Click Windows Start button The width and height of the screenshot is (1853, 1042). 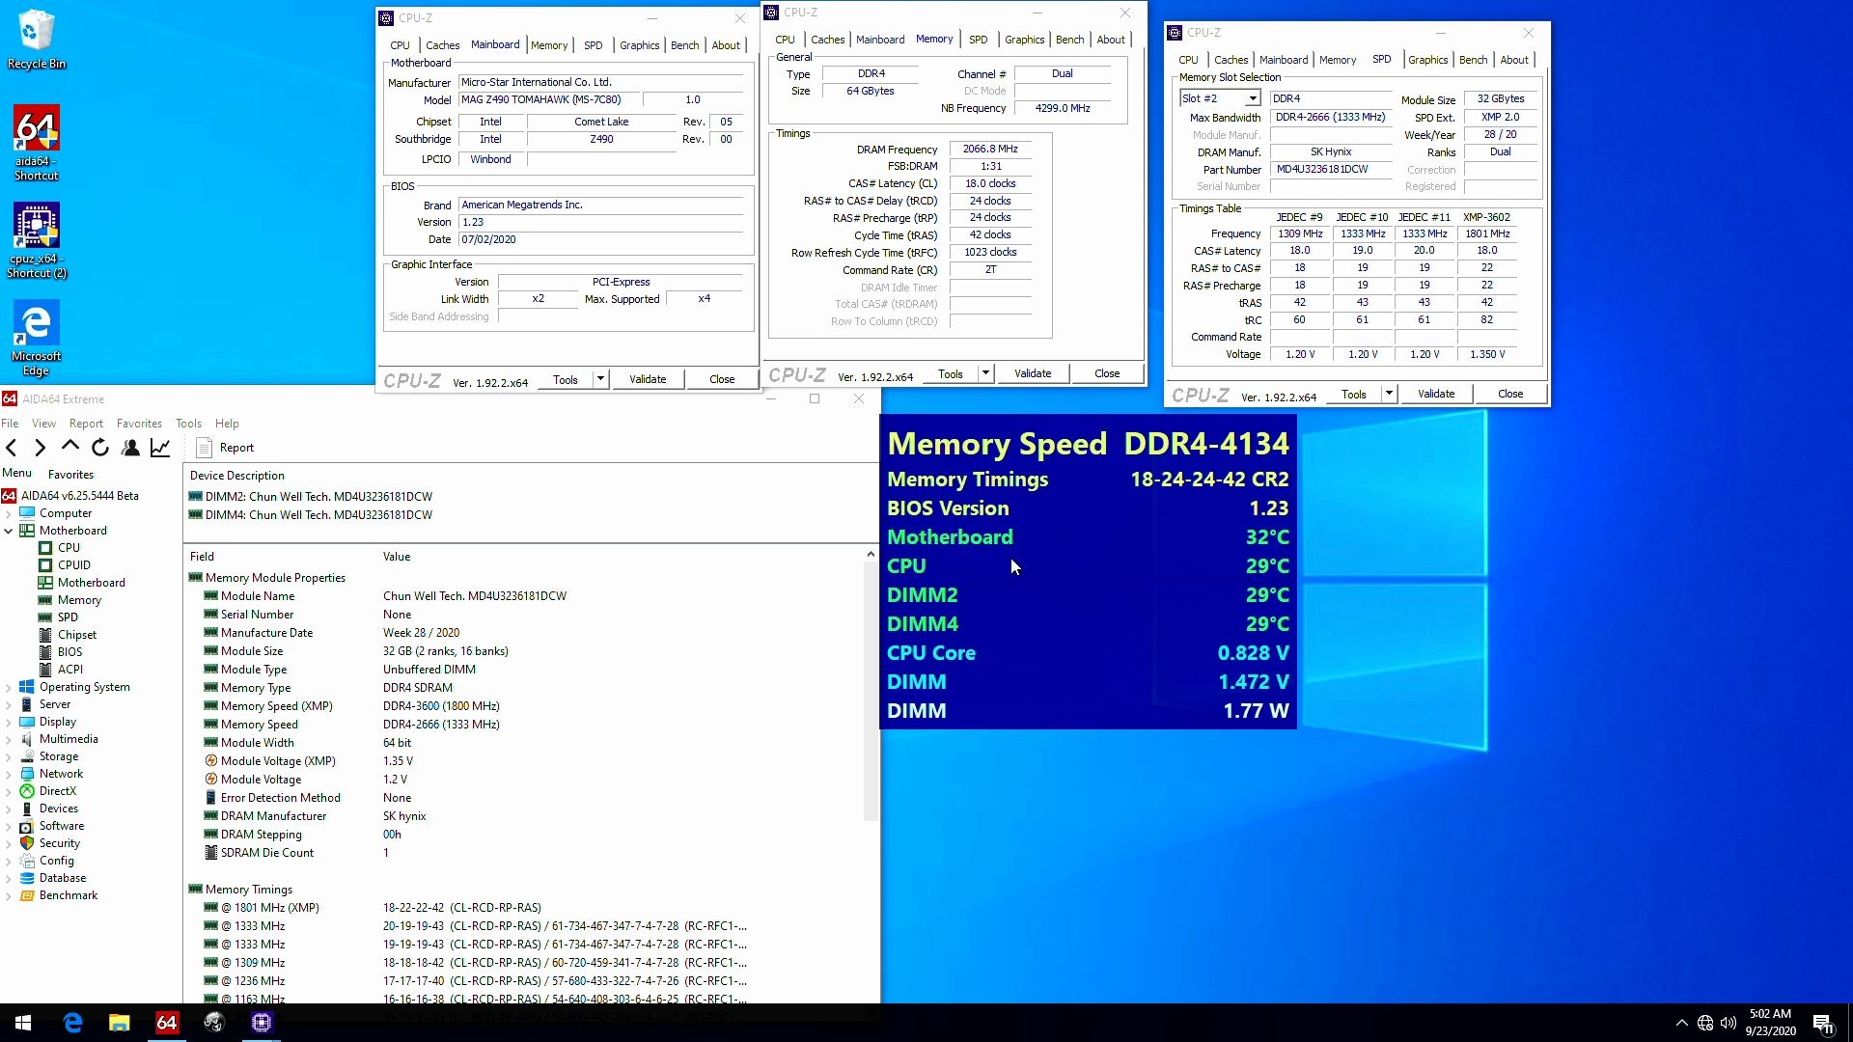[23, 1023]
